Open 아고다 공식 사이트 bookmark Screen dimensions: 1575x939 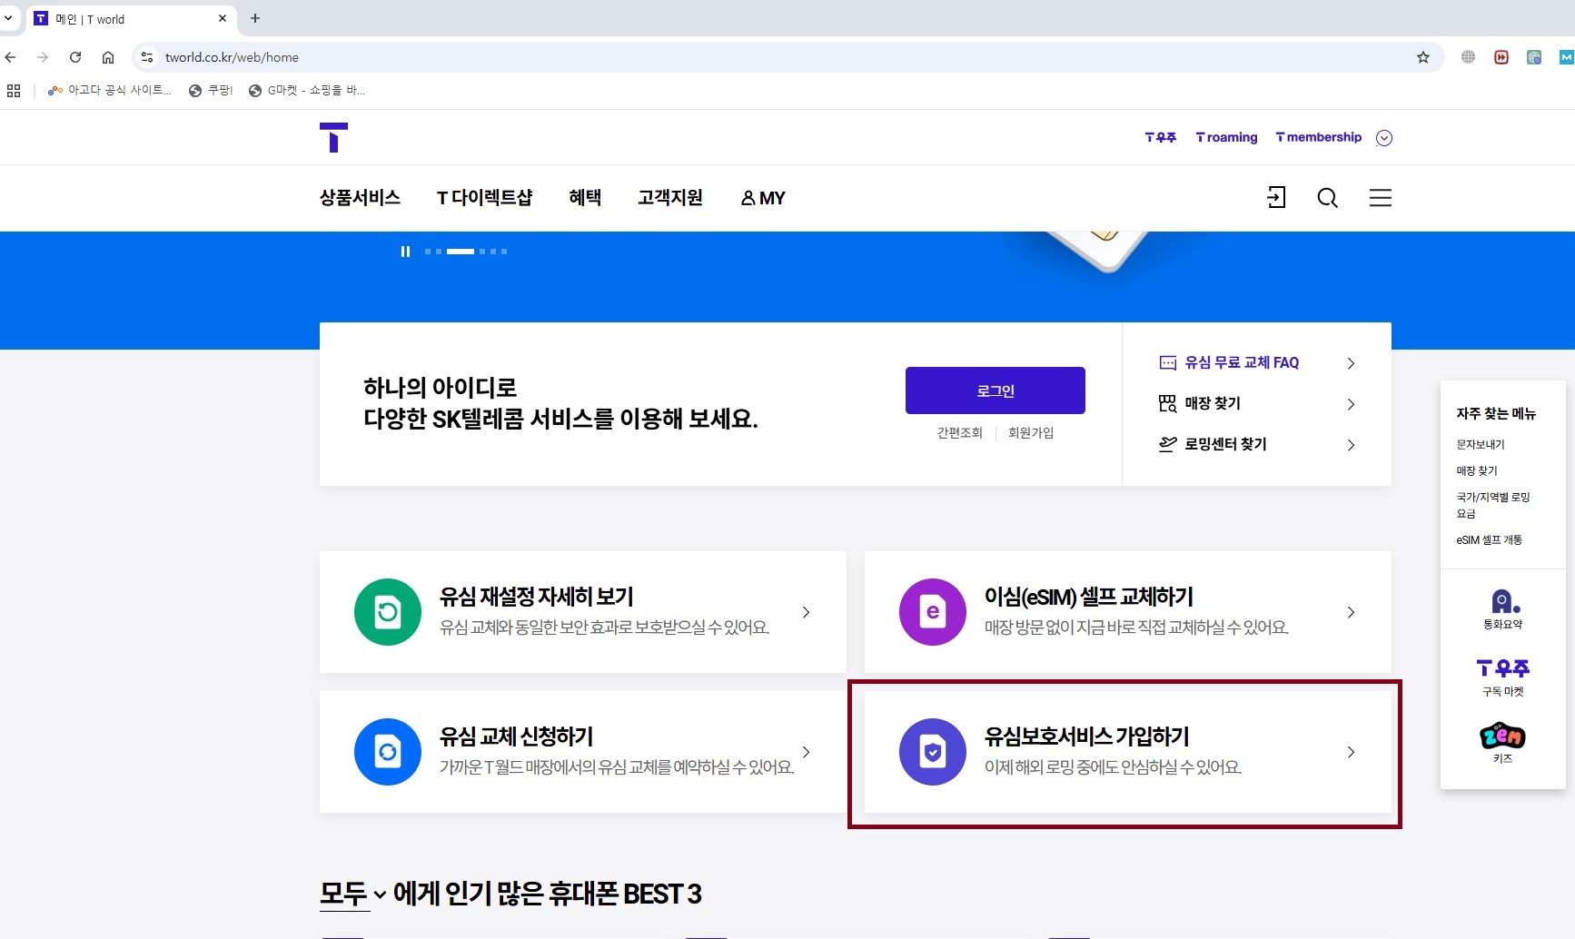coord(109,90)
